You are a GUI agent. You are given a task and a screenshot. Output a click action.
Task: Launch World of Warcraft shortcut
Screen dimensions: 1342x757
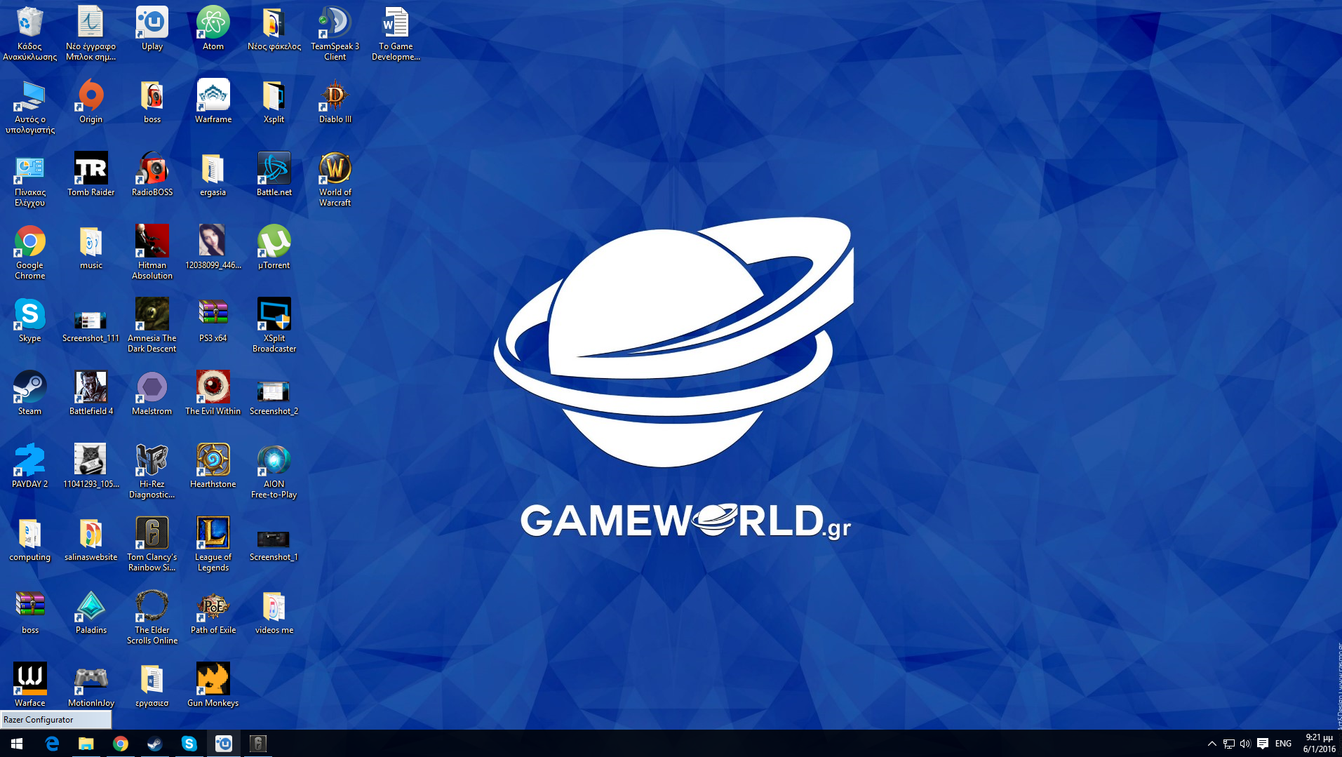pos(335,179)
